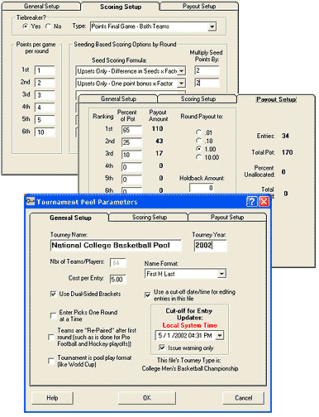Choose round payout to 1.00
The height and width of the screenshot is (417, 319).
coord(198,149)
